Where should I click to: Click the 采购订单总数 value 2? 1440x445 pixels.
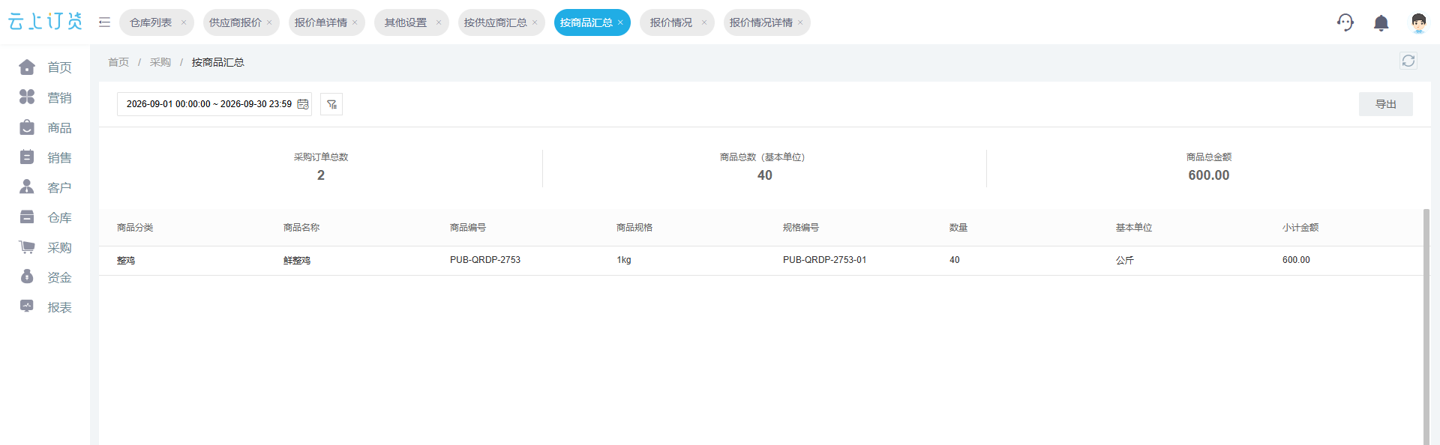[321, 175]
